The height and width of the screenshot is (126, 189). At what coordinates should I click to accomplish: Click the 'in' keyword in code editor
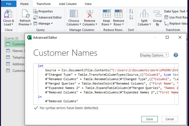[40, 97]
